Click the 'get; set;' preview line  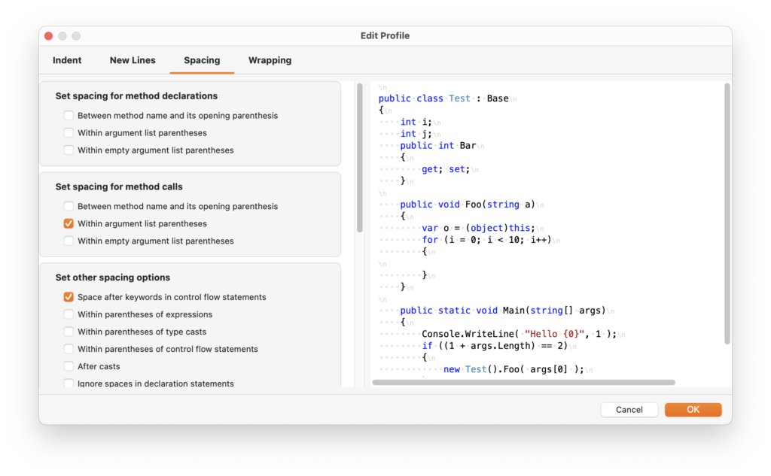coord(446,169)
